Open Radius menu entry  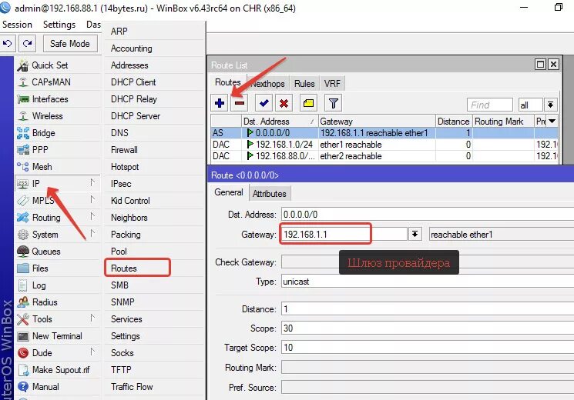[58, 302]
